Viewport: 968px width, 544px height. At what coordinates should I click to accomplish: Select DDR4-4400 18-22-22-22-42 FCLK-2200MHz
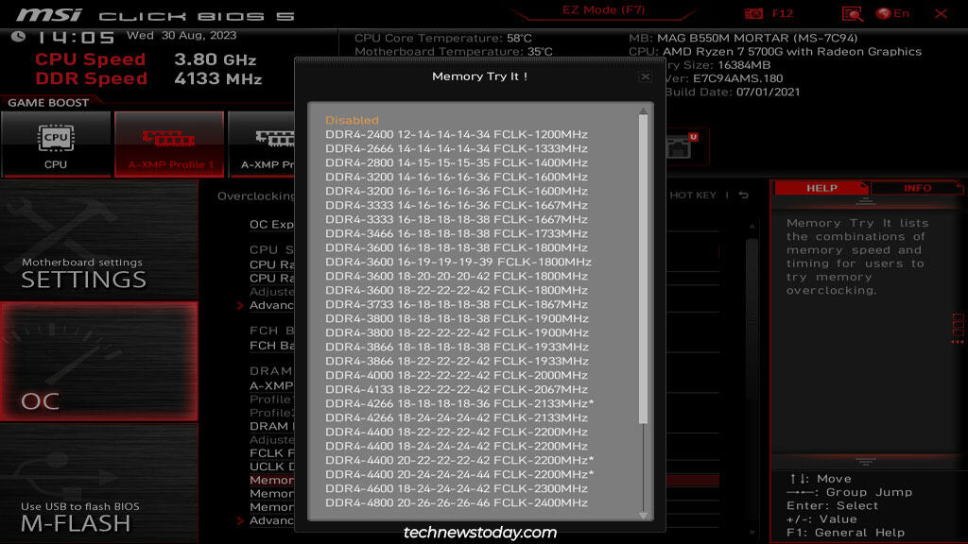click(457, 433)
